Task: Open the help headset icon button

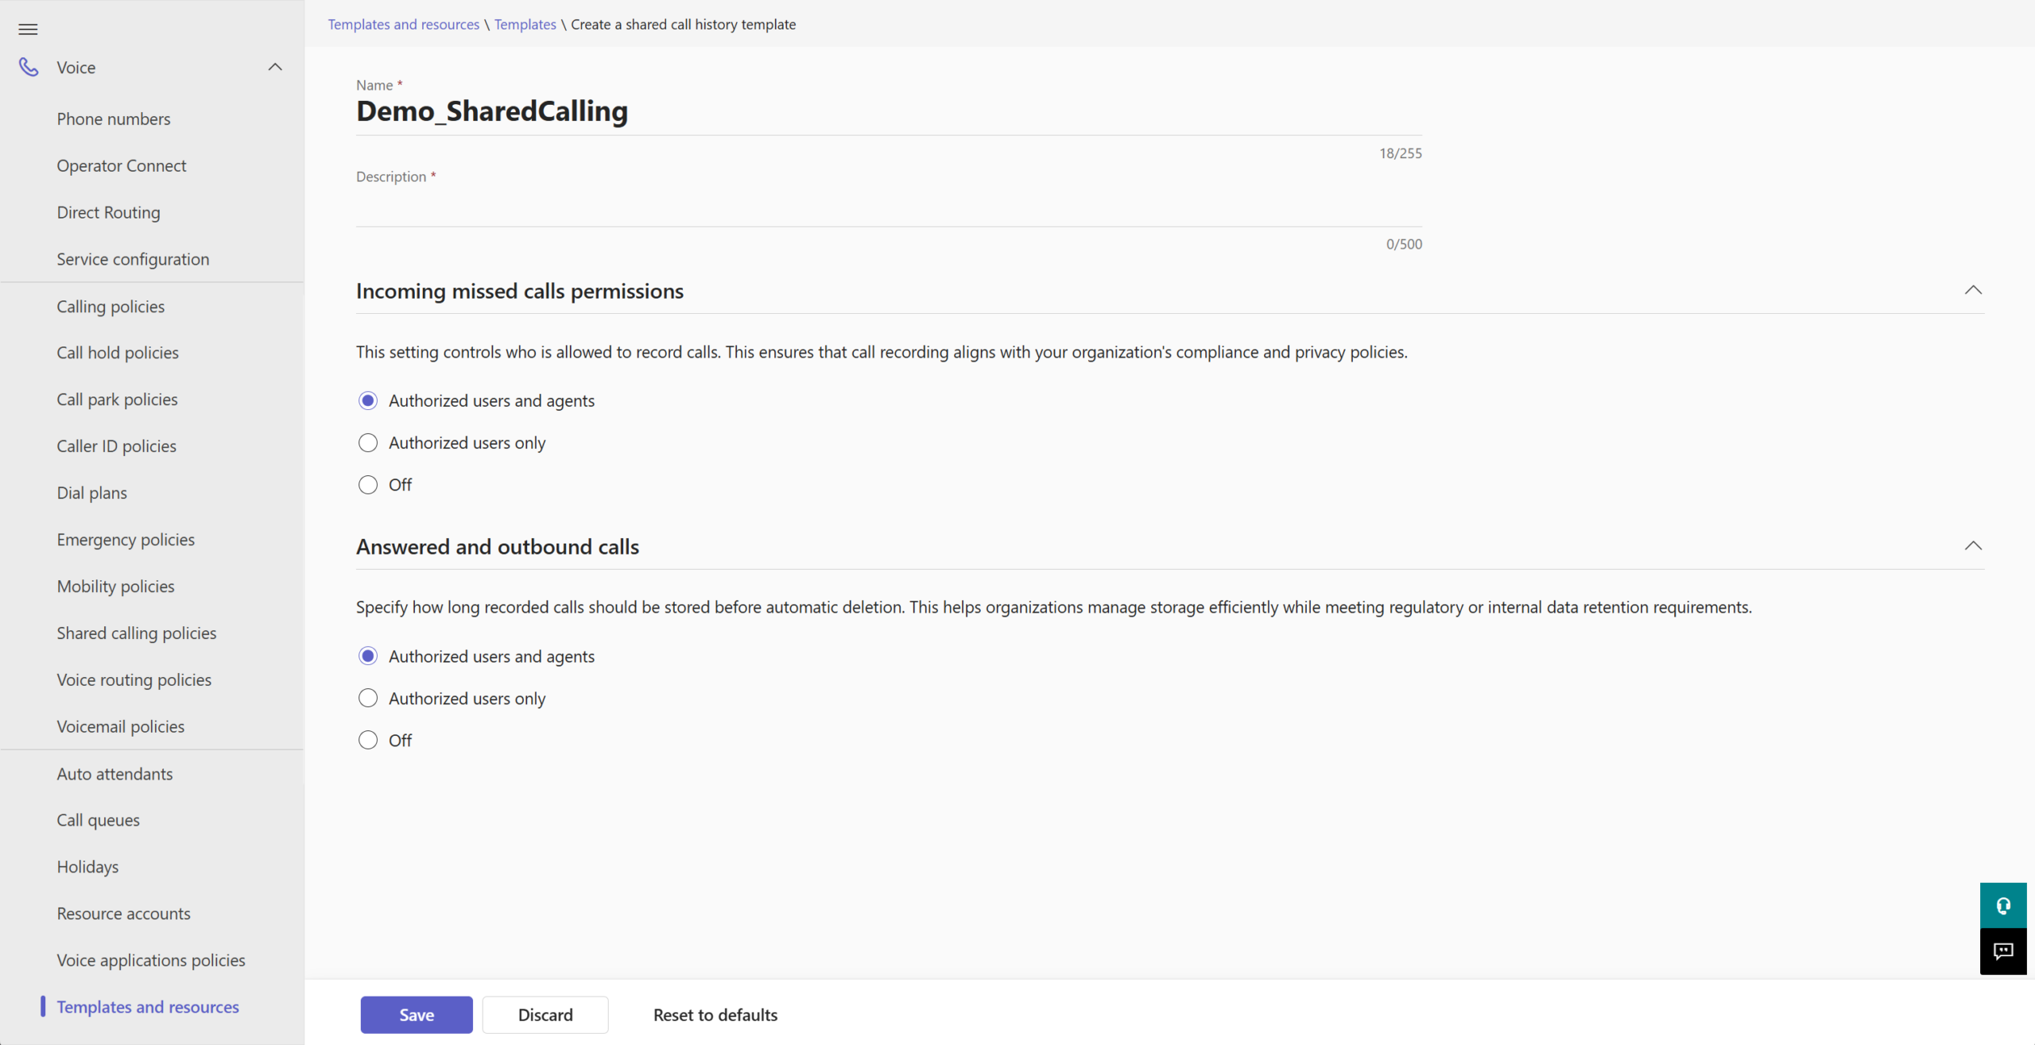Action: coord(2002,905)
